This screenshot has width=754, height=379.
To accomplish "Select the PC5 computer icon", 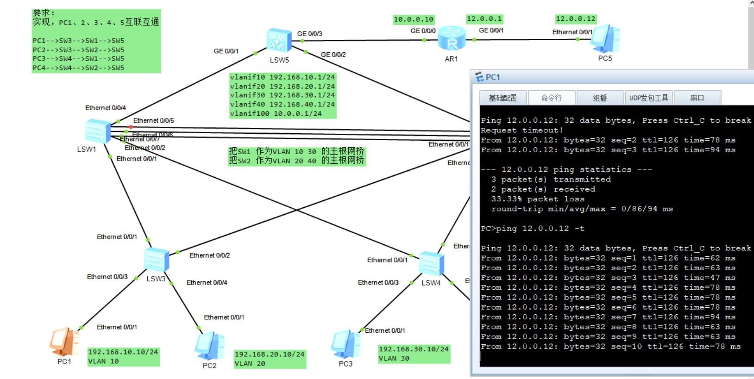I will pos(605,38).
